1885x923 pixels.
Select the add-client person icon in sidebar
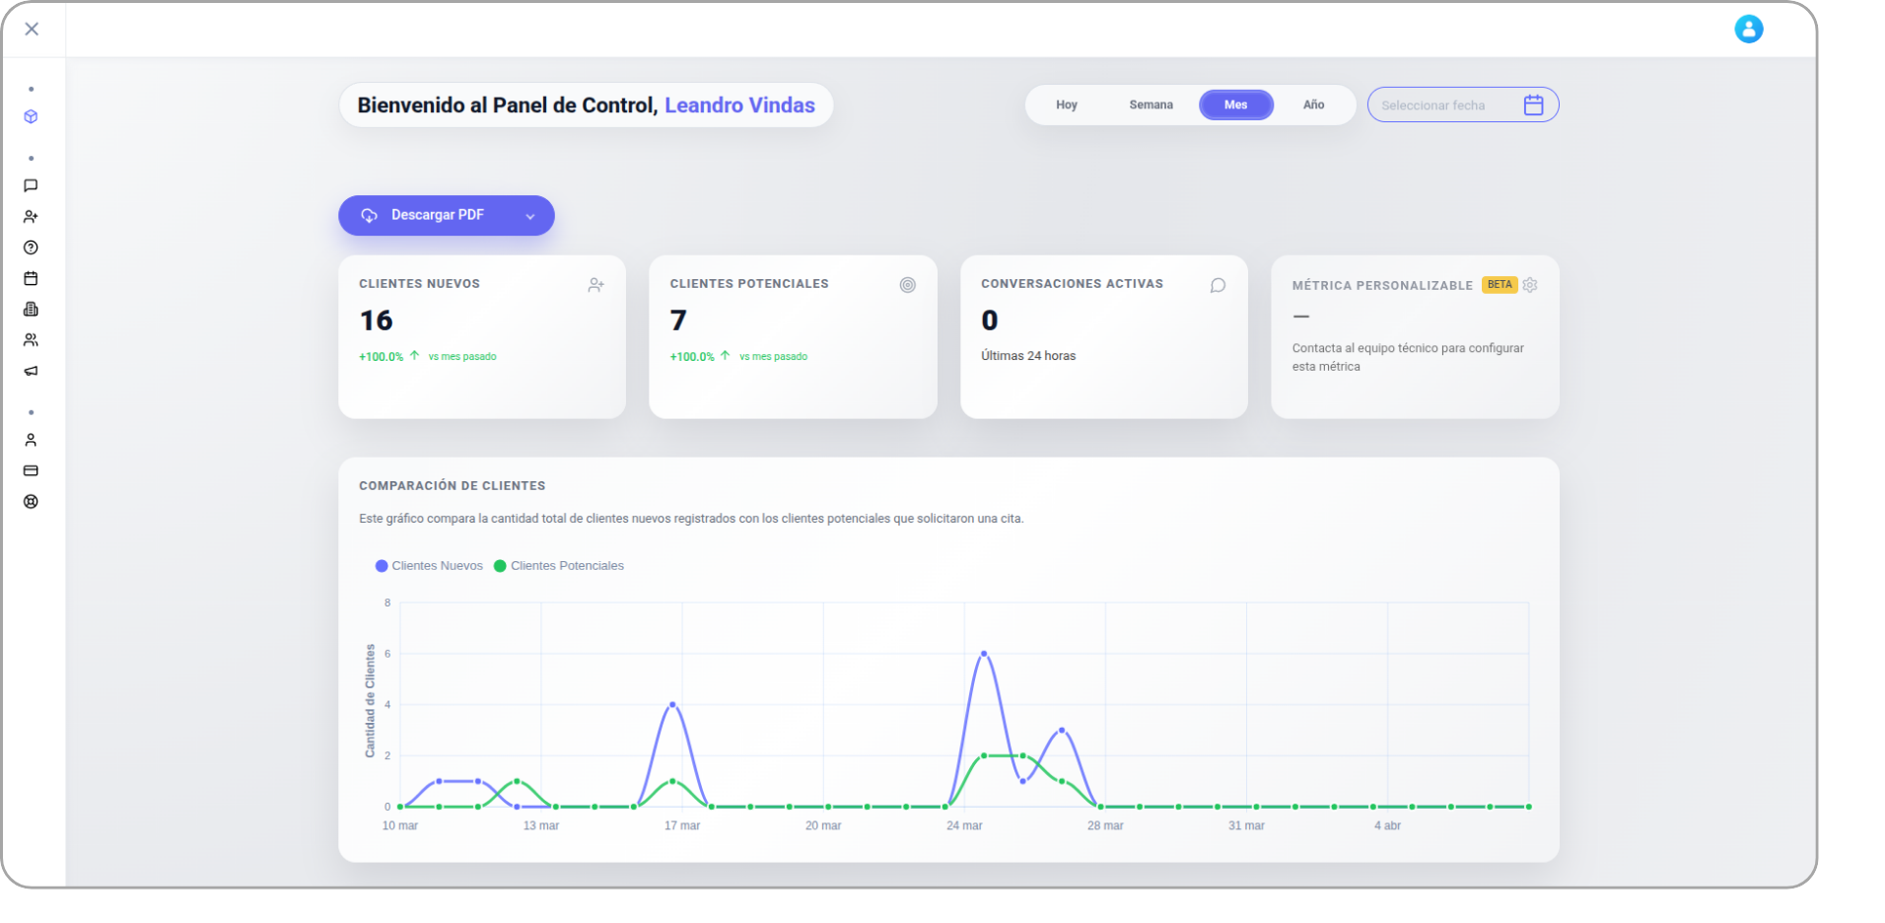click(x=32, y=216)
